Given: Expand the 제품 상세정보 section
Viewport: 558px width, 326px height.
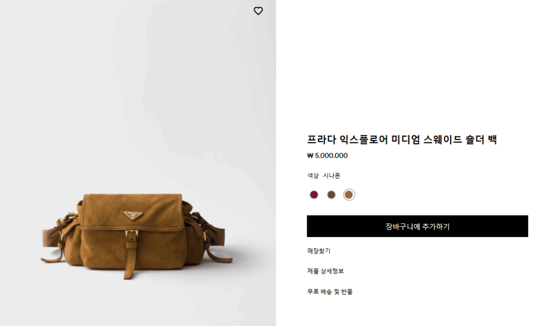Looking at the screenshot, I should coord(325,271).
